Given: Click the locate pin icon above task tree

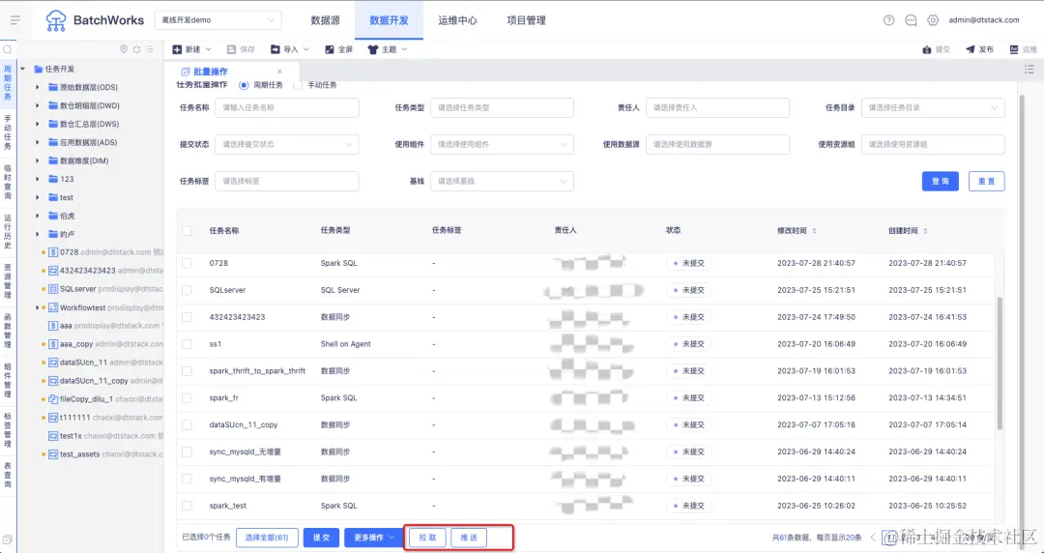Looking at the screenshot, I should pos(123,49).
